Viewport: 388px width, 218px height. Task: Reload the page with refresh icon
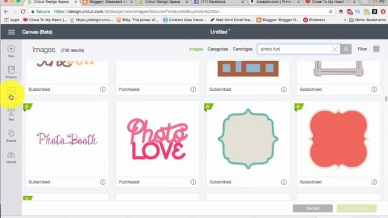[x=23, y=12]
